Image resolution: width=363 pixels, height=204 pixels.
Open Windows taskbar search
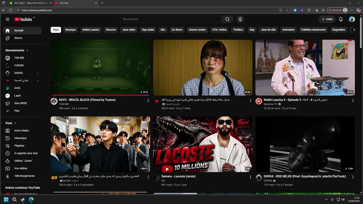14,199
